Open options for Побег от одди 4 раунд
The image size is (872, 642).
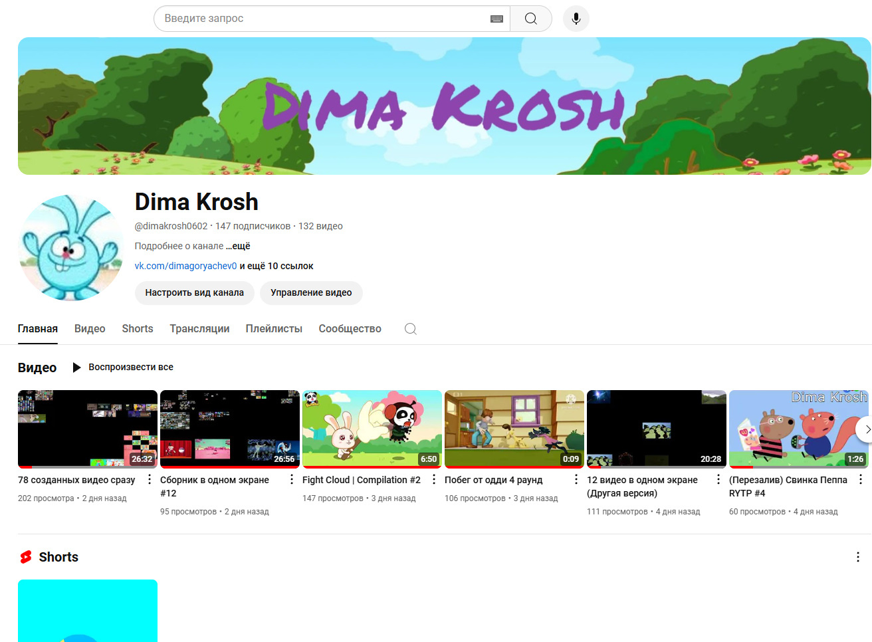coord(576,480)
